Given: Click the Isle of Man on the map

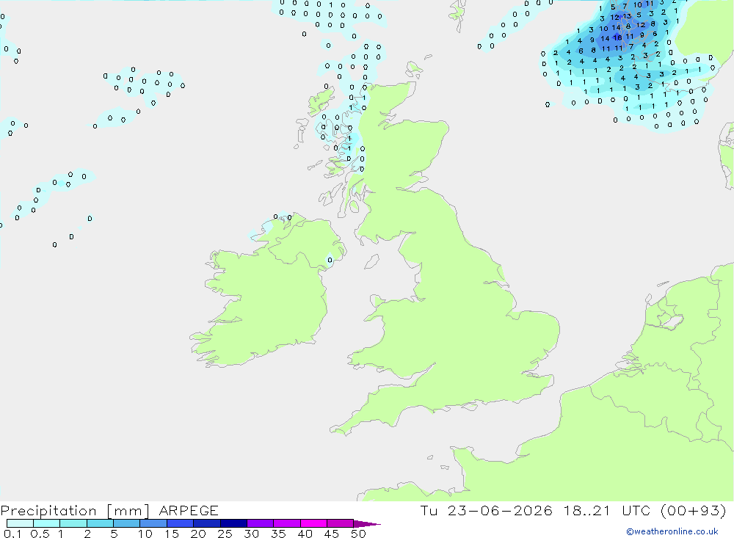Looking at the screenshot, I should tap(371, 261).
